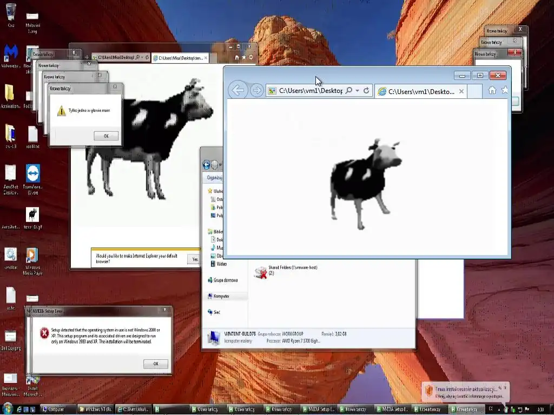Switch to C:\Users\Misa taskbar button
This screenshot has width=554, height=415.
pyautogui.click(x=133, y=410)
